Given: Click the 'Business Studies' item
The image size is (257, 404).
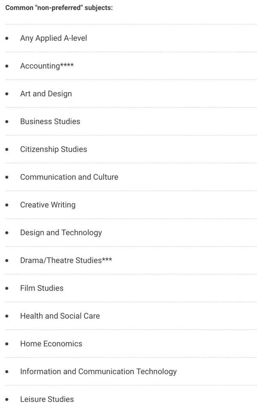Looking at the screenshot, I should [50, 121].
